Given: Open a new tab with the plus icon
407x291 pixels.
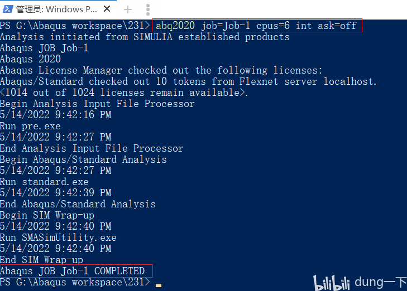Looking at the screenshot, I should [x=128, y=10].
